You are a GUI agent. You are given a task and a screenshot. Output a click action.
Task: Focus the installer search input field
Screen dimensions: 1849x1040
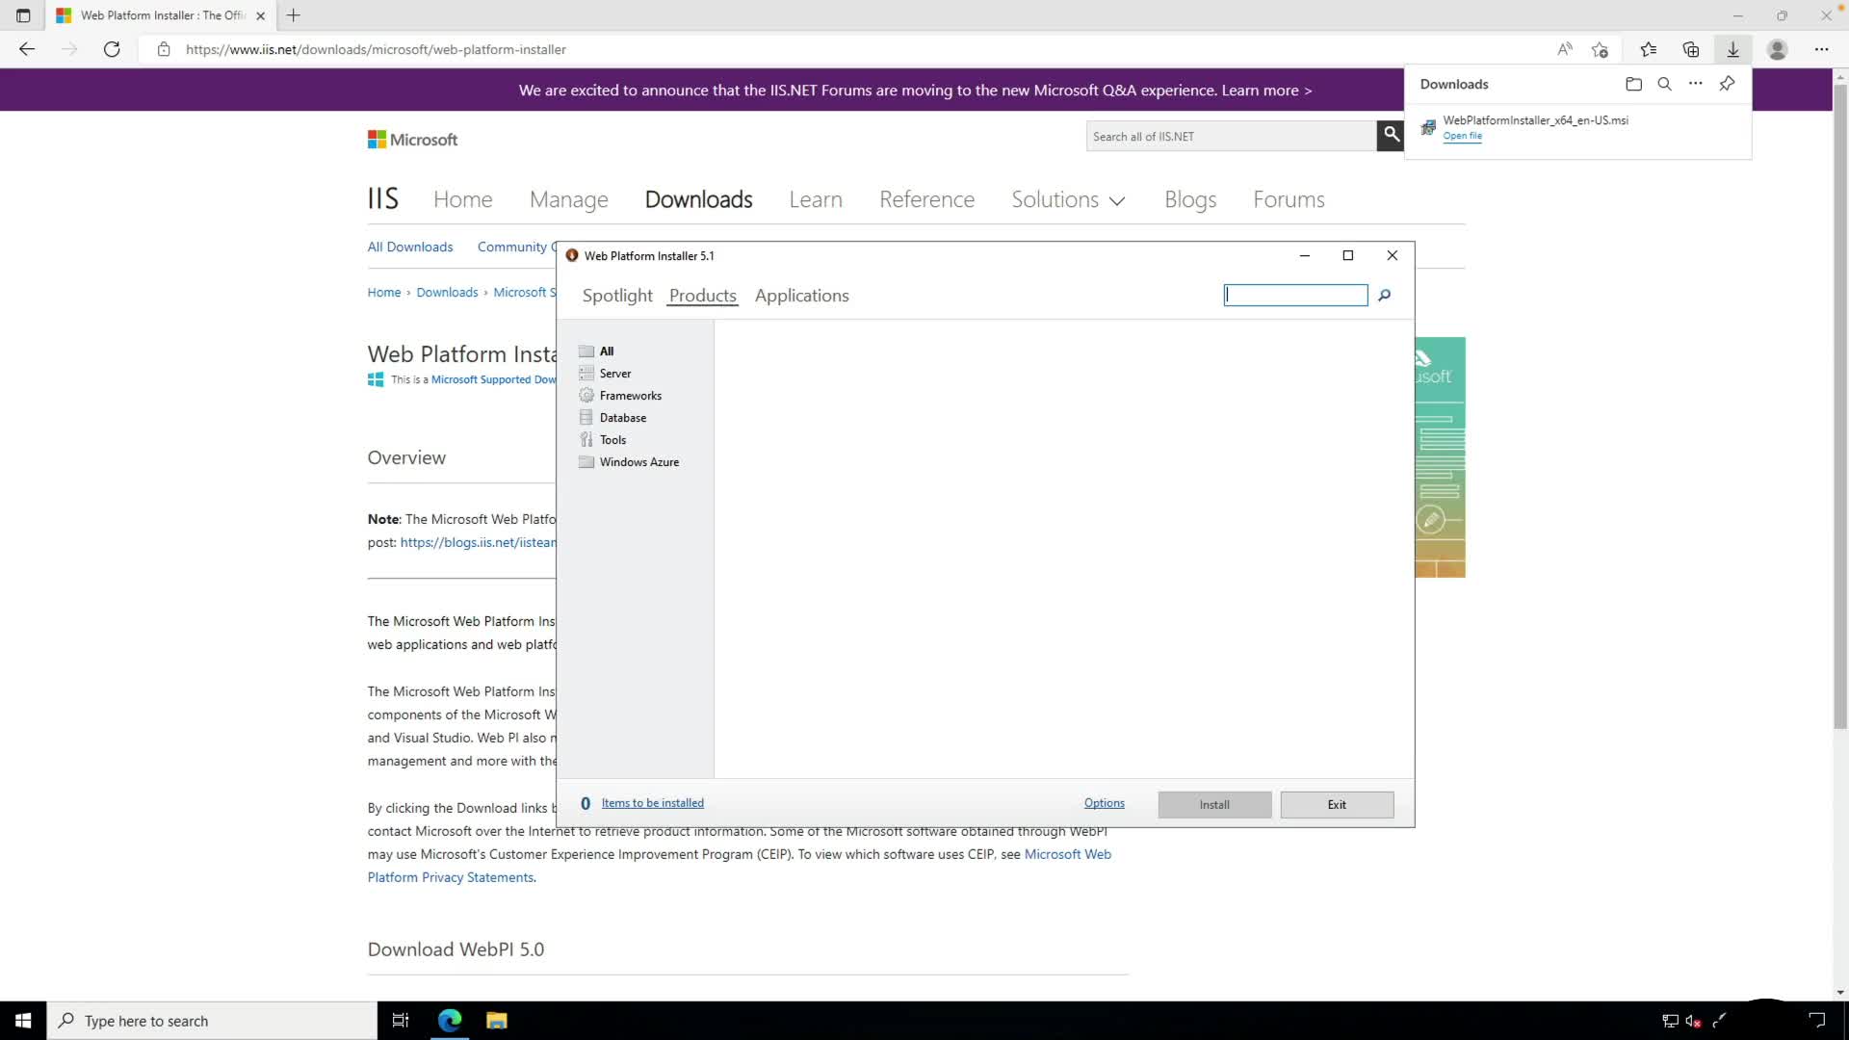pos(1295,296)
